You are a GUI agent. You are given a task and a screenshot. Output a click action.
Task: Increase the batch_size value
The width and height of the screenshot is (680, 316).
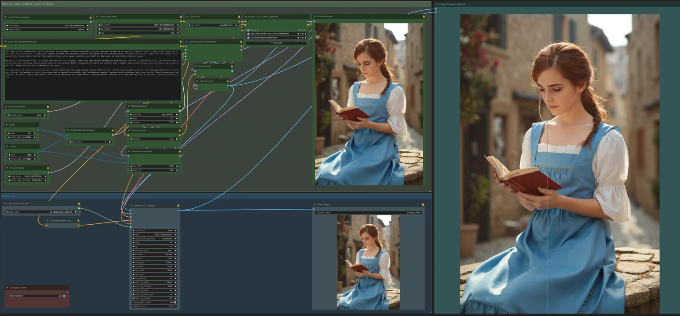coord(110,142)
